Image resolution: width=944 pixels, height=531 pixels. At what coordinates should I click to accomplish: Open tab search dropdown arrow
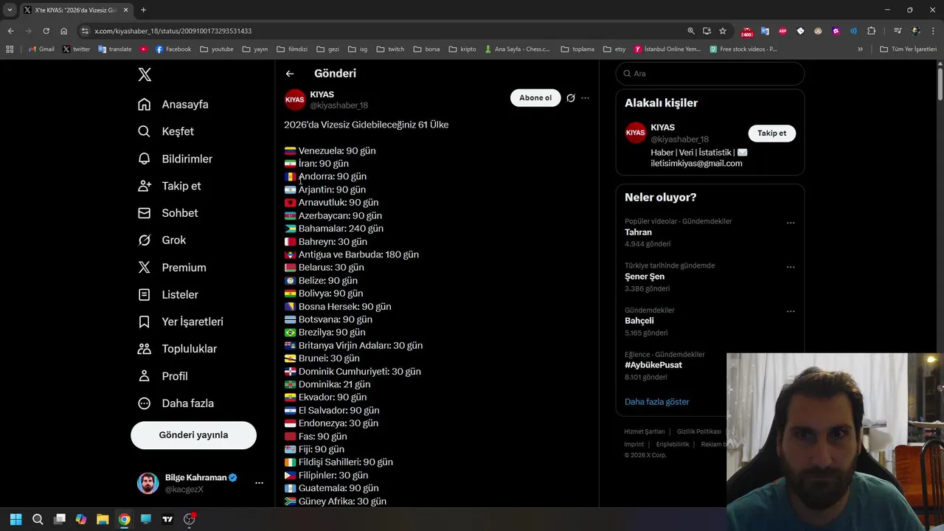click(x=10, y=10)
